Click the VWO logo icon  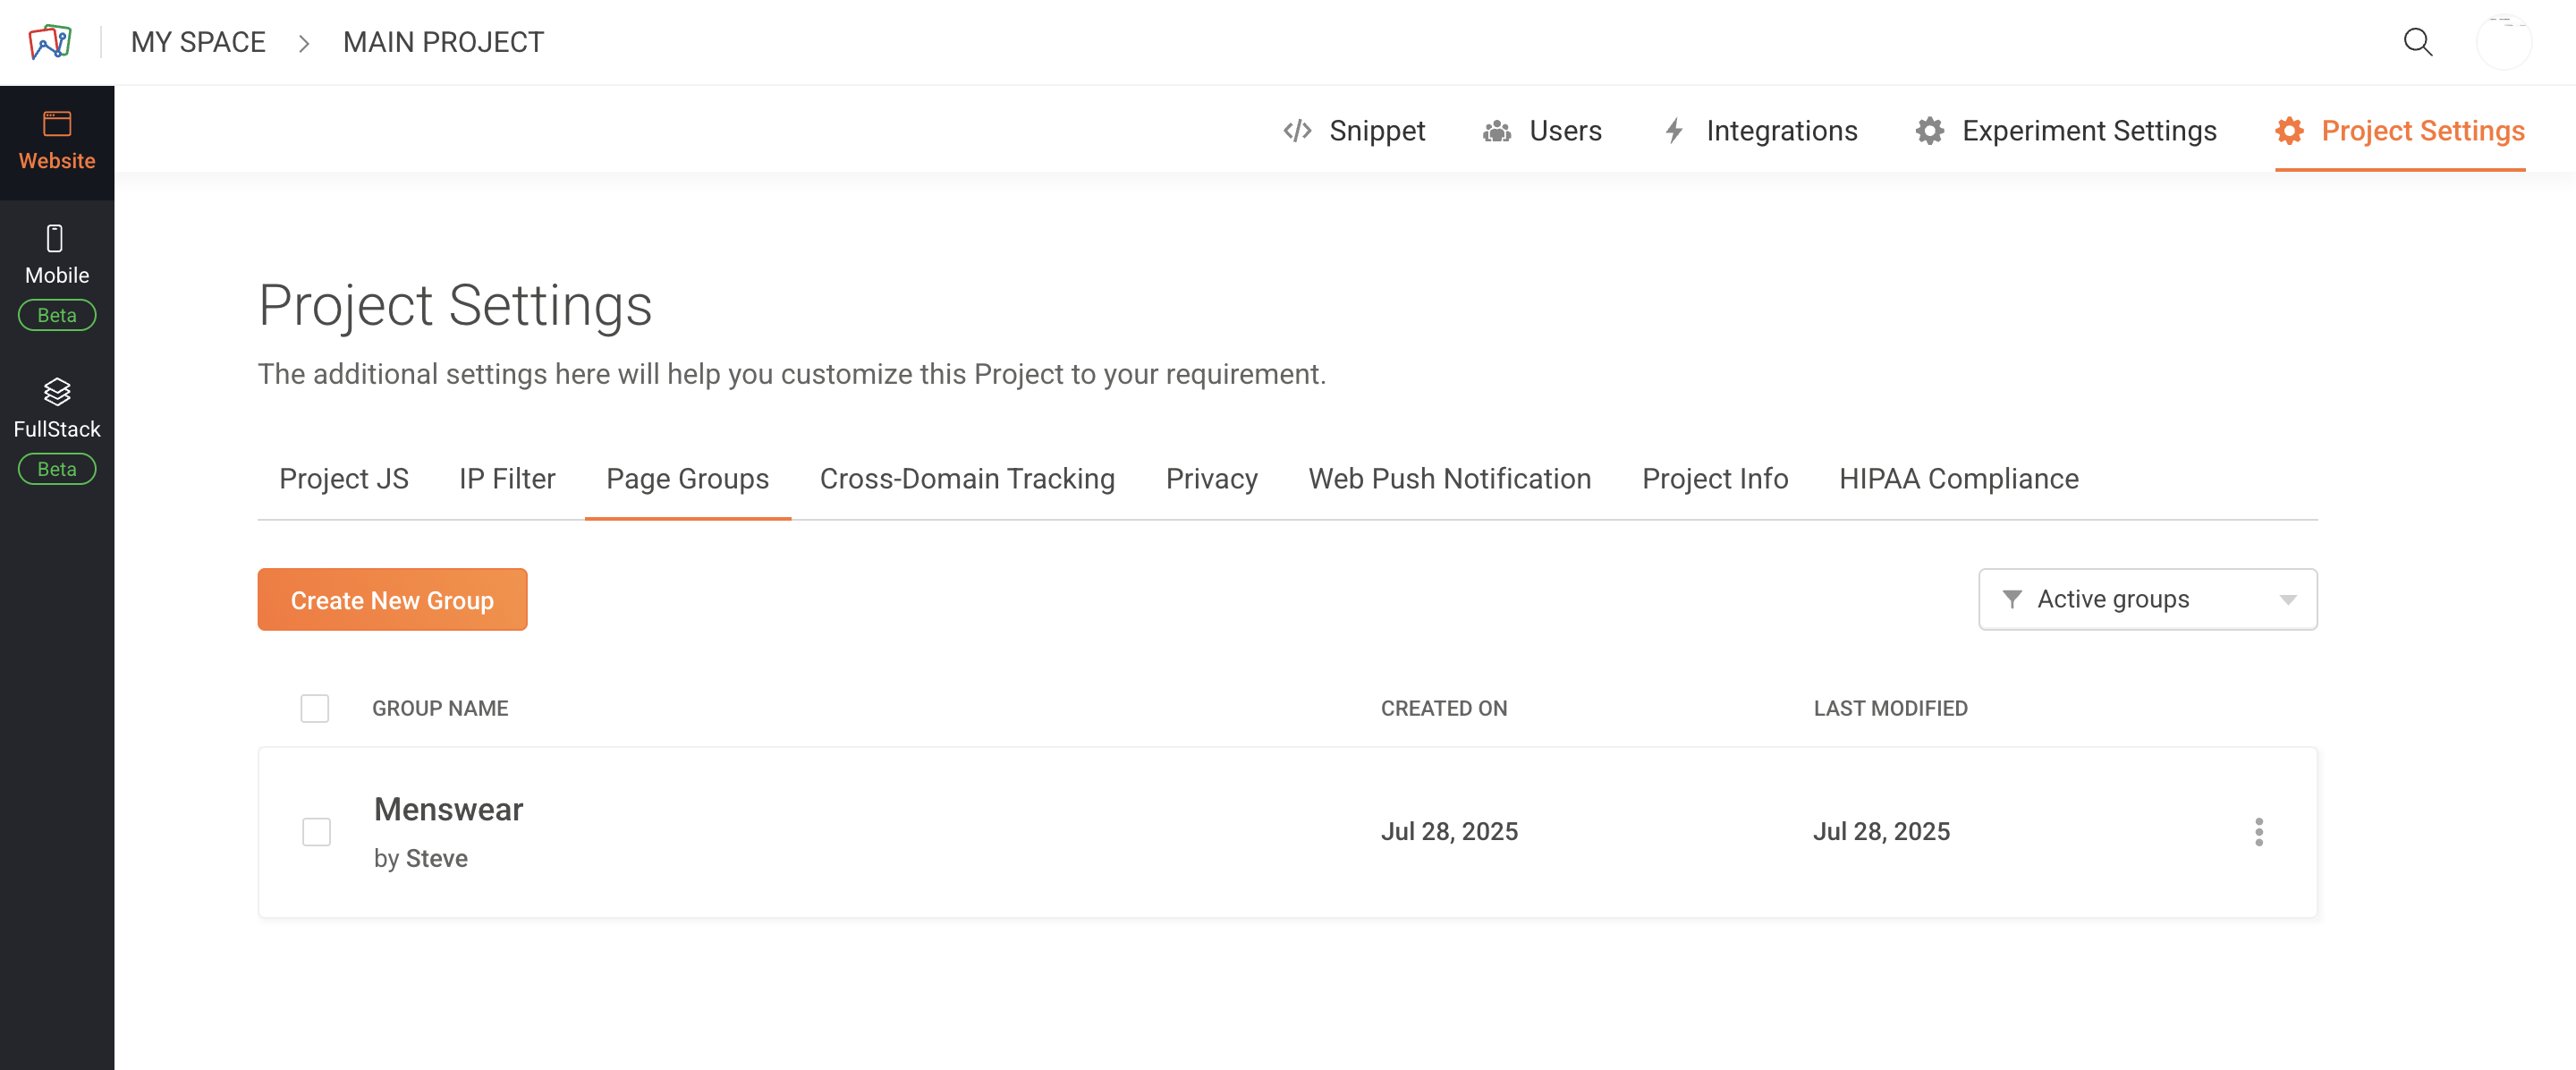(x=50, y=42)
